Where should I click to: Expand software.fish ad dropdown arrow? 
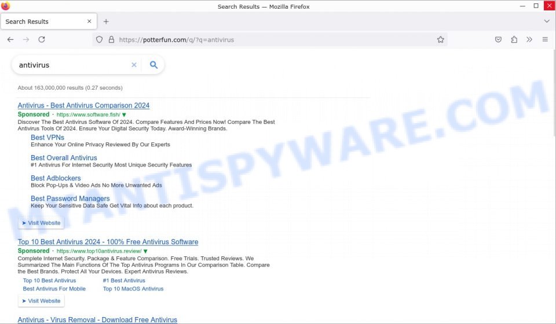(124, 115)
